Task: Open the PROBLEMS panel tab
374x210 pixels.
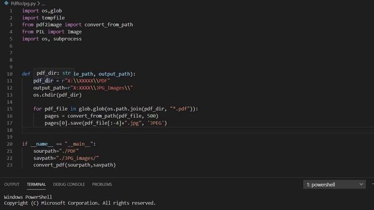Action: point(102,184)
